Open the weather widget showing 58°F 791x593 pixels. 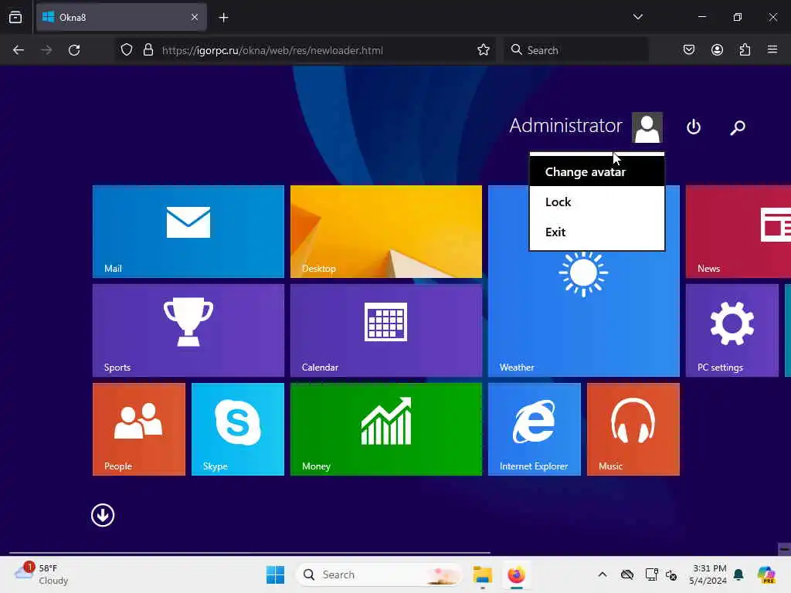point(42,574)
